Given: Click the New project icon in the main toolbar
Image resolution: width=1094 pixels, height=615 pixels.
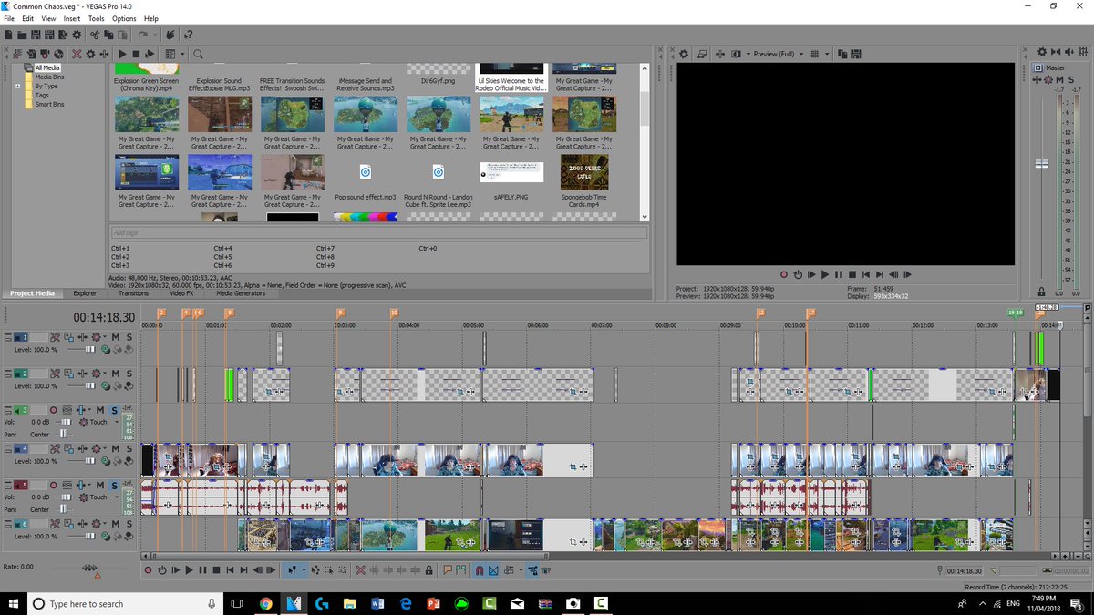Looking at the screenshot, I should pos(8,35).
